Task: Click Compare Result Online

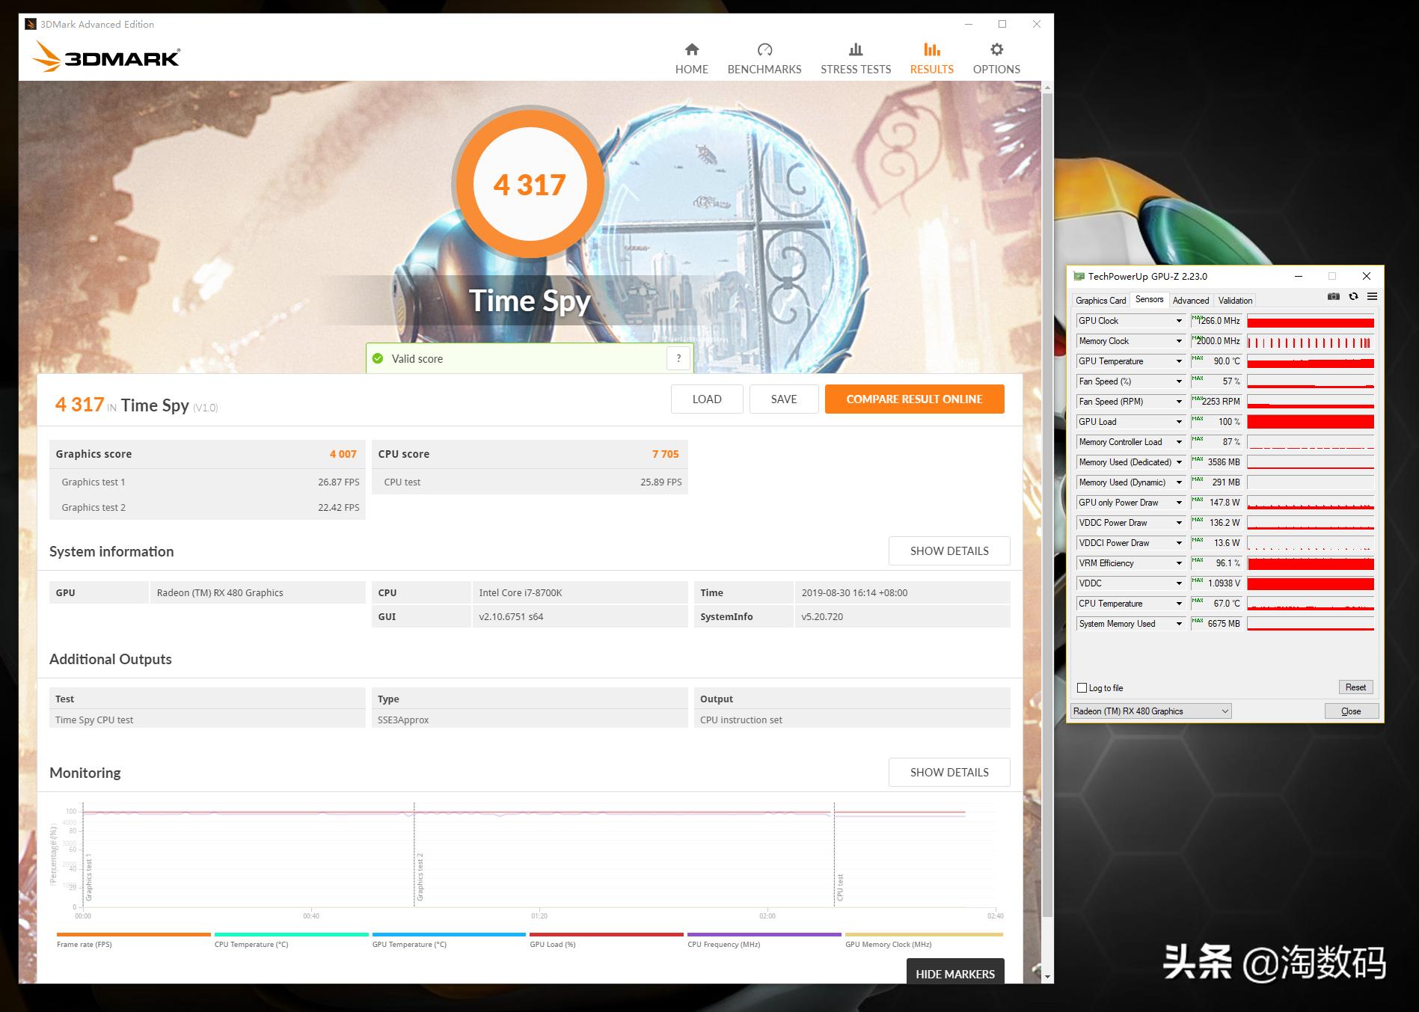Action: coord(913,399)
